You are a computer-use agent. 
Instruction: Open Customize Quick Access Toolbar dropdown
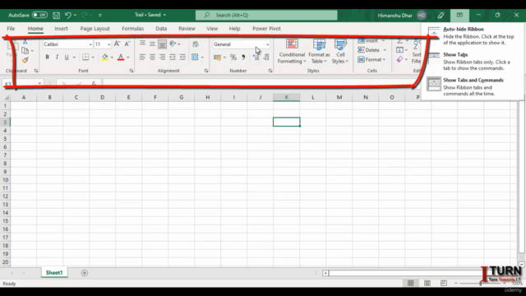click(100, 15)
